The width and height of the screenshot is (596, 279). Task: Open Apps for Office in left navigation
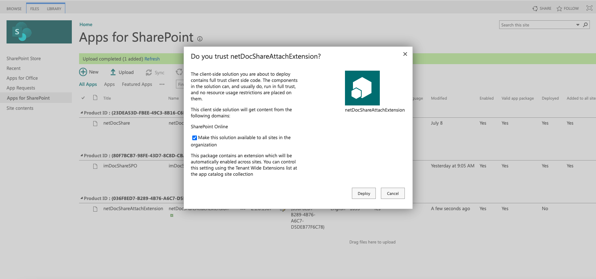22,78
